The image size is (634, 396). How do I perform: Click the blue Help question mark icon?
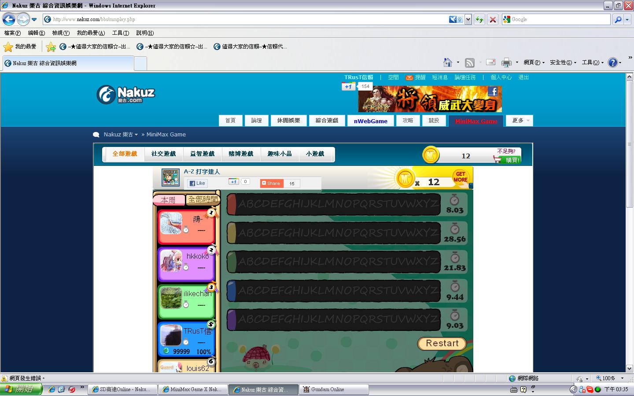pyautogui.click(x=612, y=62)
